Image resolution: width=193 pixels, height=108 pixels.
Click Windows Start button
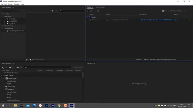pyautogui.click(x=3, y=105)
